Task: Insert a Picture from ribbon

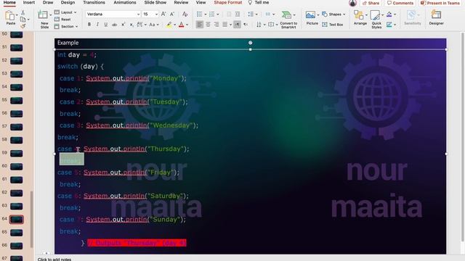Action: point(312,17)
